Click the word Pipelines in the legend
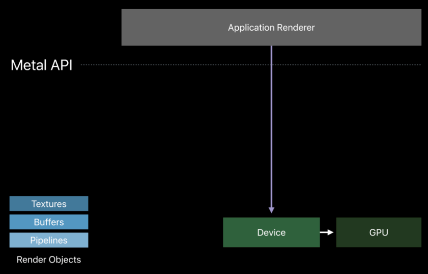 click(x=49, y=240)
